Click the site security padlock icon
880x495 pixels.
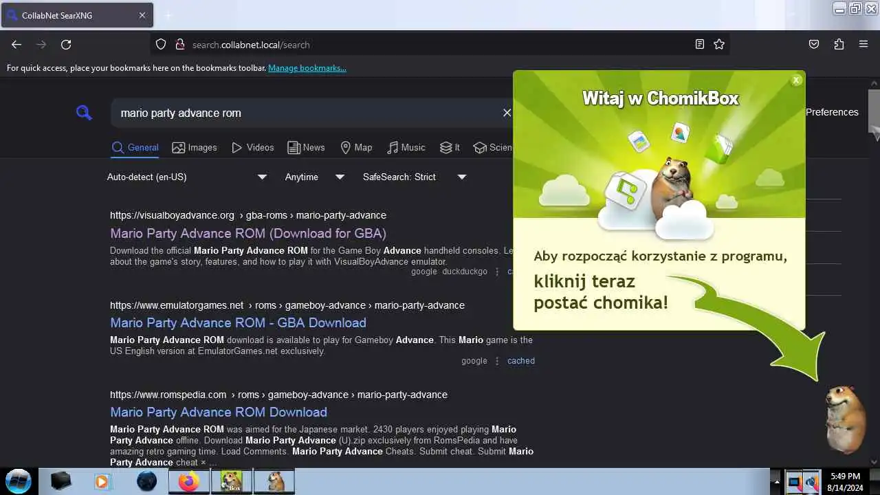coord(180,44)
